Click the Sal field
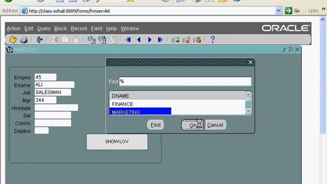 (x=53, y=115)
